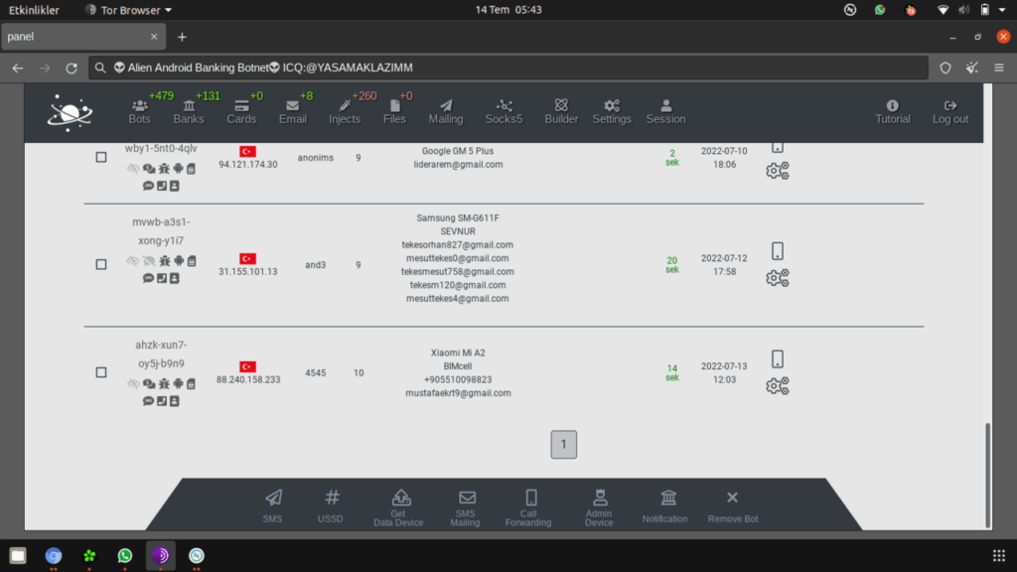Viewport: 1017px width, 572px height.
Task: Open the Injects section
Action: coord(345,111)
